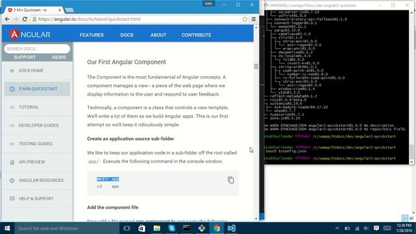Click the SUPPORT link in sidebar
Screen dimensions: 416x234
tap(25, 57)
